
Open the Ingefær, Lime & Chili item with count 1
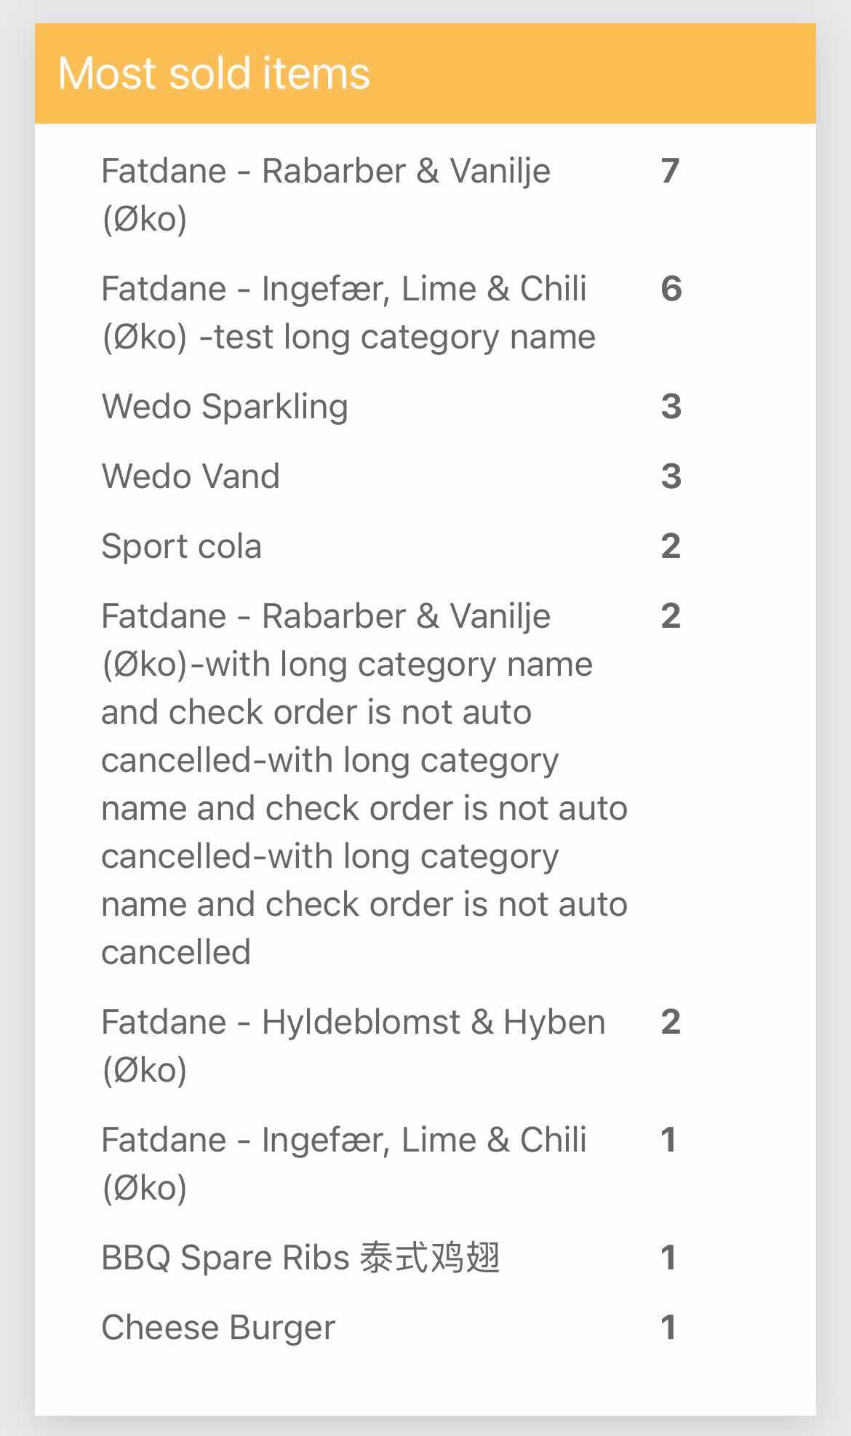[x=343, y=1163]
